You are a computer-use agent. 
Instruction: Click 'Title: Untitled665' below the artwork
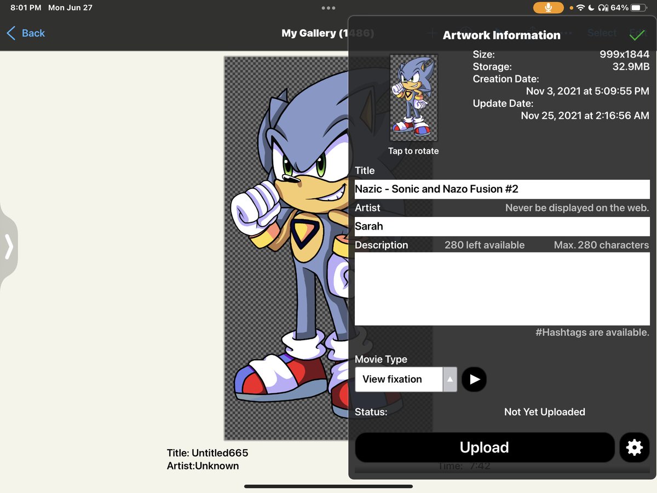[x=208, y=453]
